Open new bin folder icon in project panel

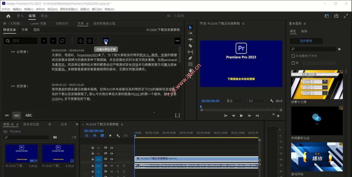[x=55, y=137]
